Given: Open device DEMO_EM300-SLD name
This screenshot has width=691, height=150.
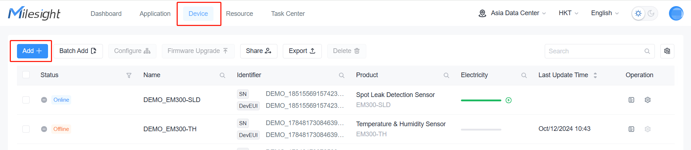Looking at the screenshot, I should 172,100.
